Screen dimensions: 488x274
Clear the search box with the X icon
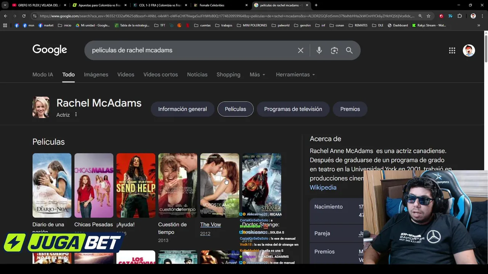coord(300,50)
